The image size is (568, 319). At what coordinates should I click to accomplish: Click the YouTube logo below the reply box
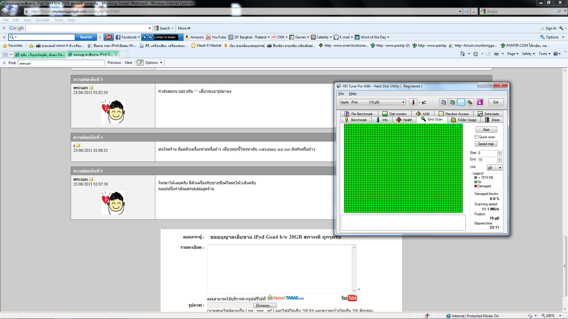coord(349,298)
